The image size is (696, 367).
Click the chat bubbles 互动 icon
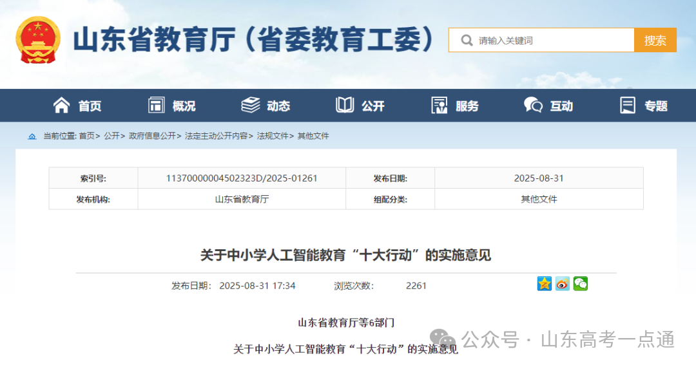(533, 106)
